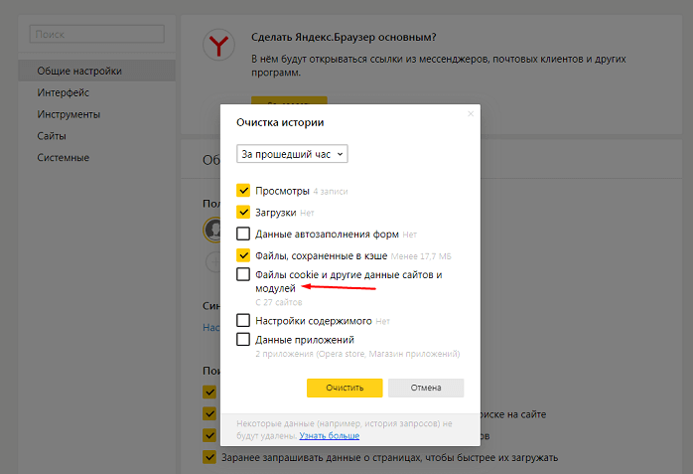Enable Настройки содержимого checkbox
The width and height of the screenshot is (693, 474).
[243, 320]
